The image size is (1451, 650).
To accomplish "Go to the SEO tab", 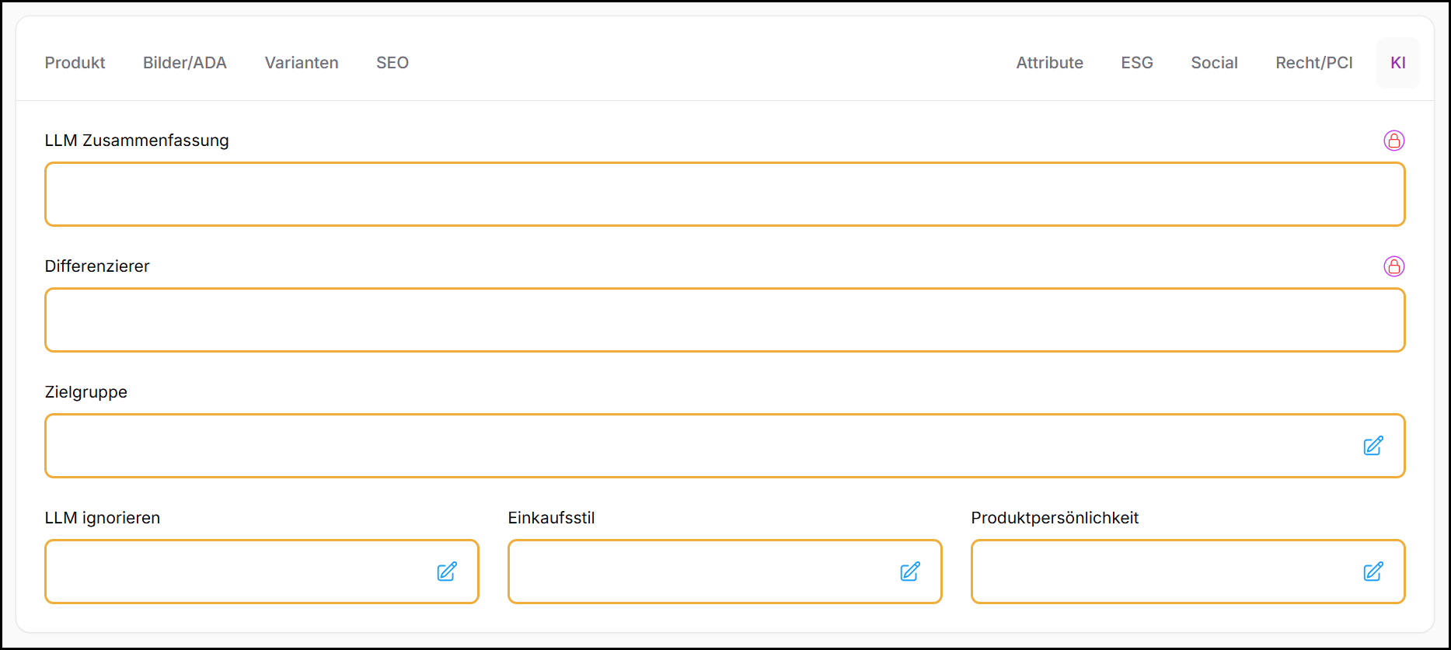I will [x=392, y=63].
